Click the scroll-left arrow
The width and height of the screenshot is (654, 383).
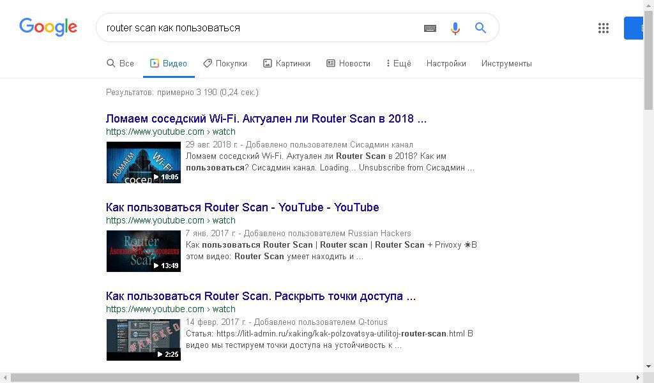tap(5, 378)
